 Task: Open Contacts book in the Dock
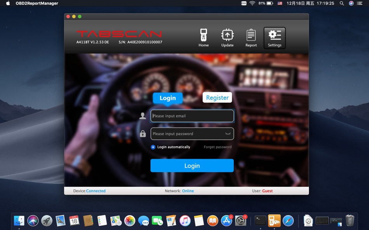pos(88,221)
